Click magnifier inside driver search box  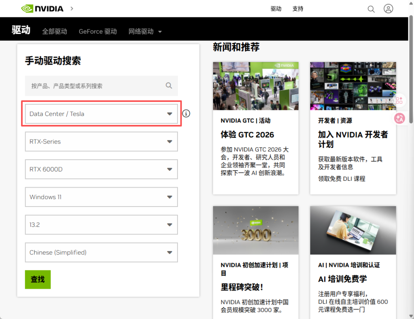[x=169, y=86]
